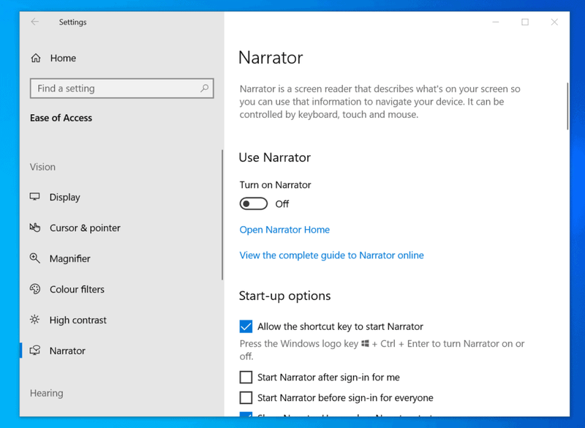This screenshot has width=585, height=428.
Task: Open the Home settings page
Action: pos(63,59)
